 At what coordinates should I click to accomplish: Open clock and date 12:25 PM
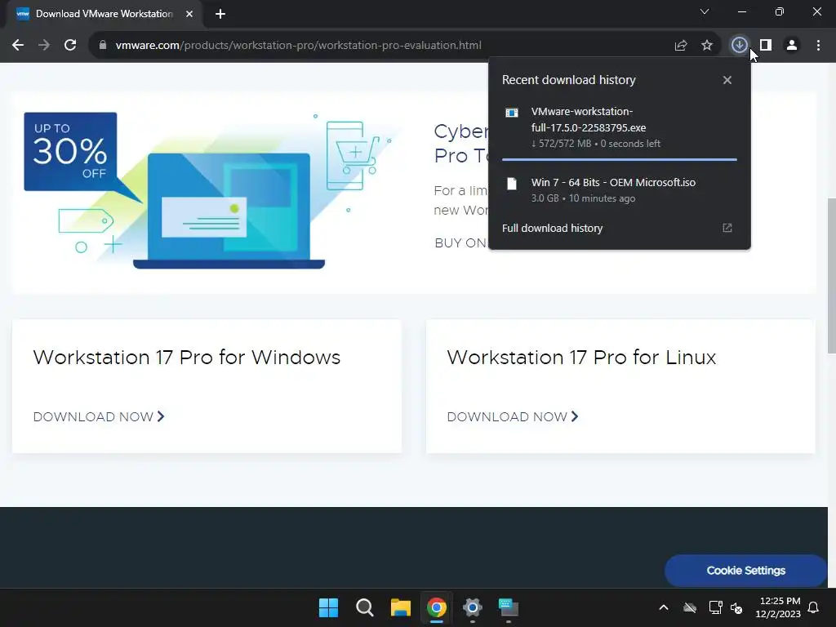778,607
